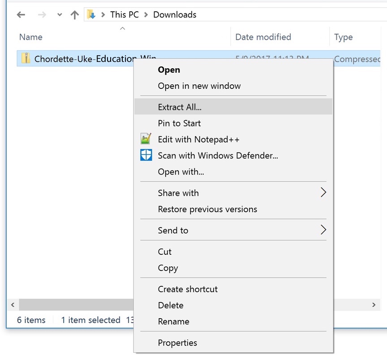Click the Back navigation arrow

coord(21,15)
